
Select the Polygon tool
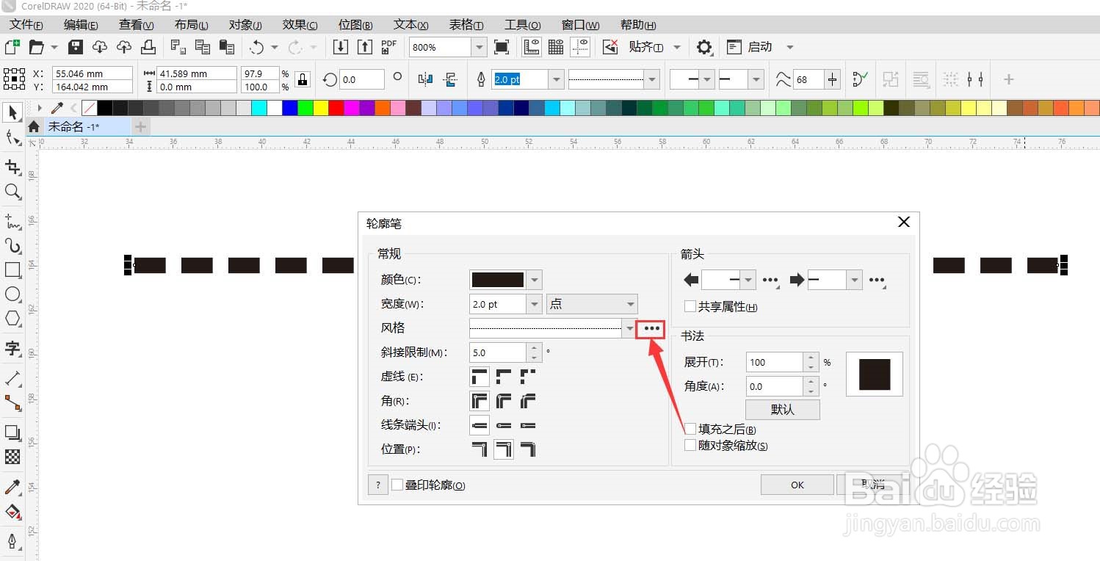(12, 319)
